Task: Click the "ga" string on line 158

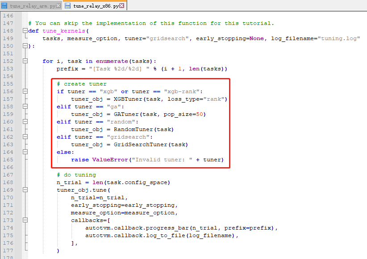Action: click(x=114, y=107)
